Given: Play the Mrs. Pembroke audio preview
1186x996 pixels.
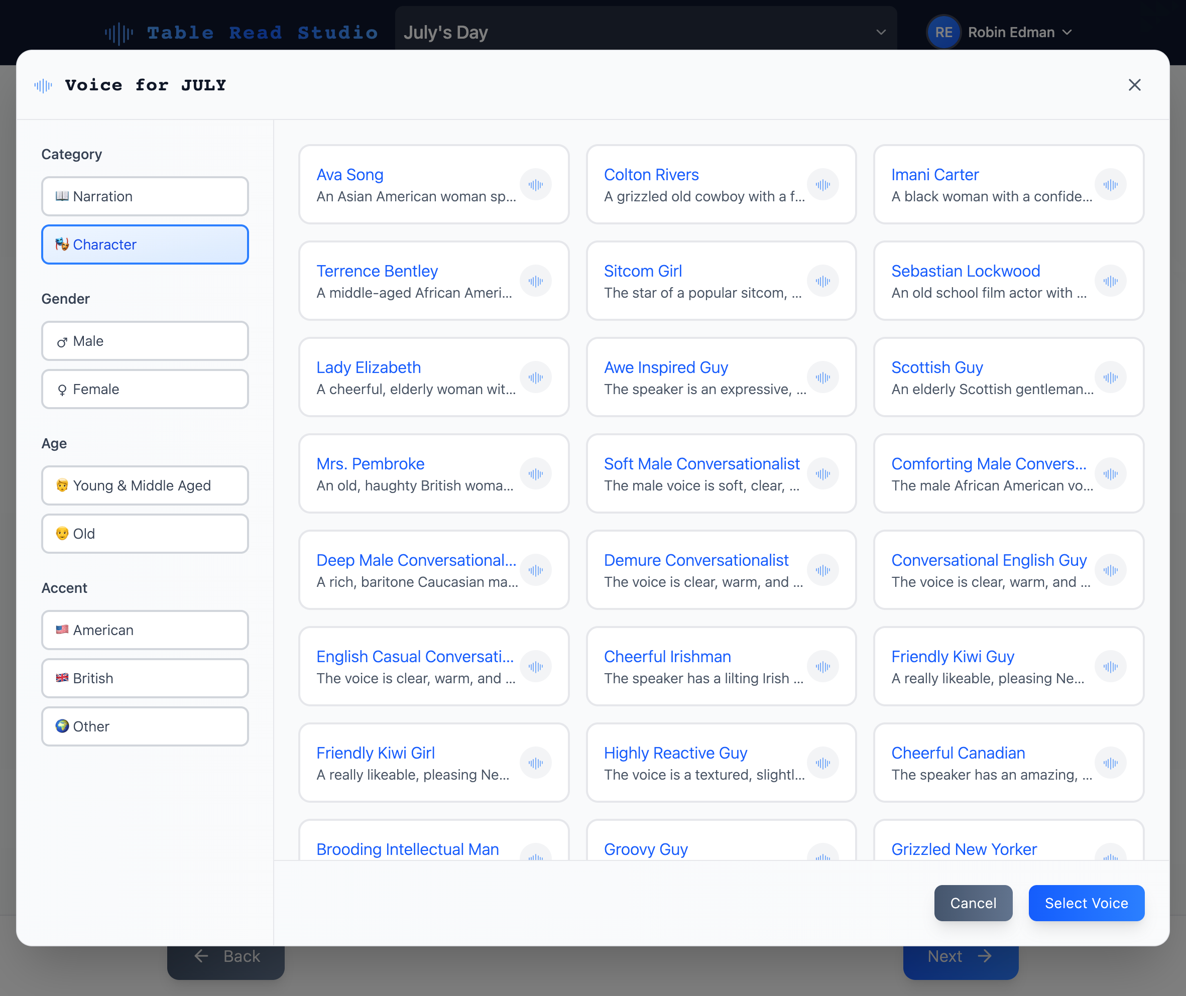Looking at the screenshot, I should tap(535, 473).
